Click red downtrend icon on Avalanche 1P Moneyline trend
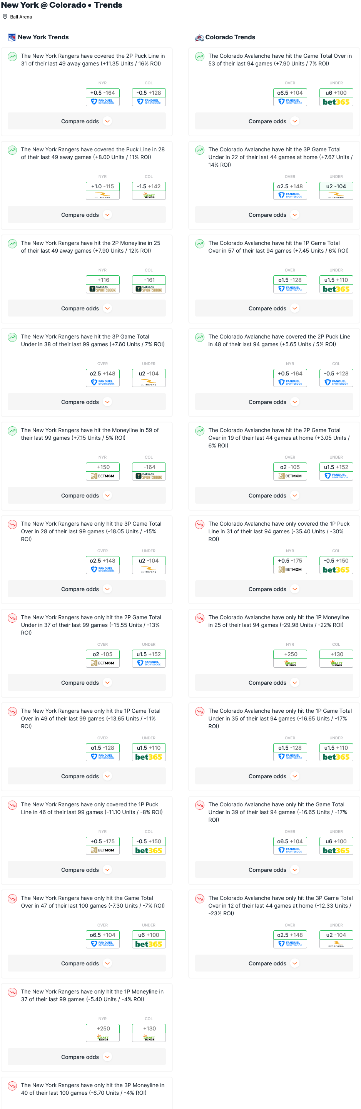The height and width of the screenshot is (1109, 361). click(200, 618)
